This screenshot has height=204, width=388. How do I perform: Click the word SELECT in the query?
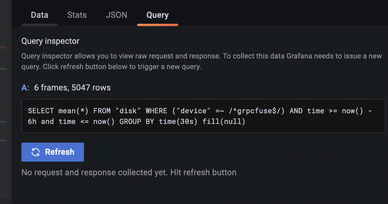coord(41,111)
